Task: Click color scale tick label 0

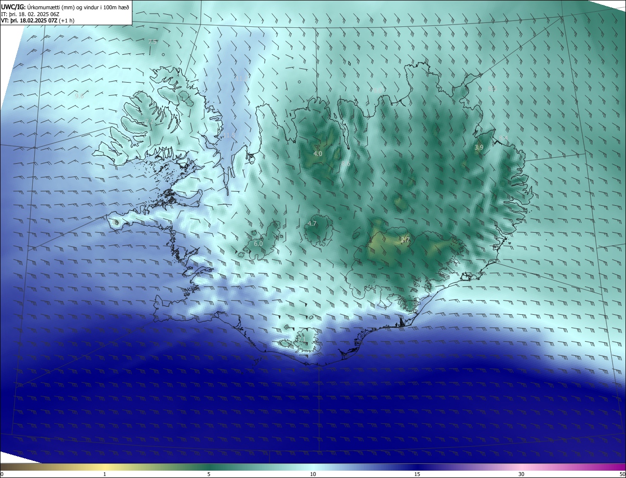Action: pyautogui.click(x=2, y=474)
